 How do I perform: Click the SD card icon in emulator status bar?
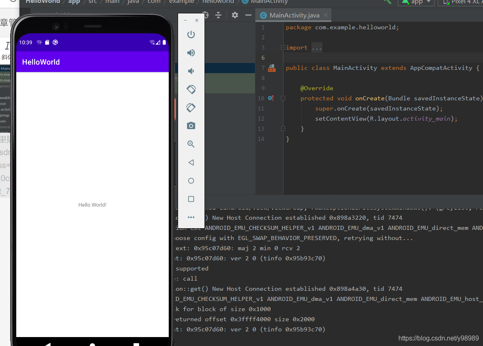pyautogui.click(x=47, y=43)
